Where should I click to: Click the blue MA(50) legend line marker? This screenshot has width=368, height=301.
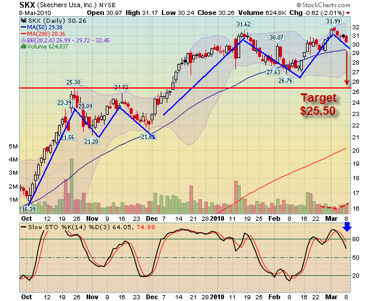tap(23, 28)
